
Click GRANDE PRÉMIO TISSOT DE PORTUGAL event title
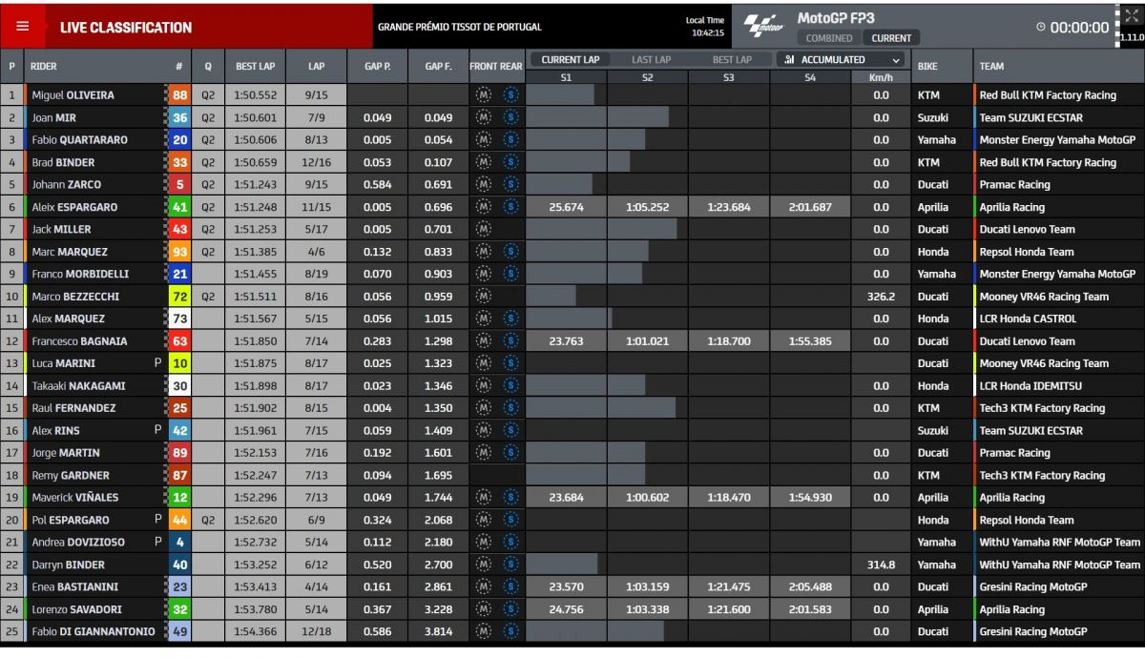pyautogui.click(x=459, y=28)
